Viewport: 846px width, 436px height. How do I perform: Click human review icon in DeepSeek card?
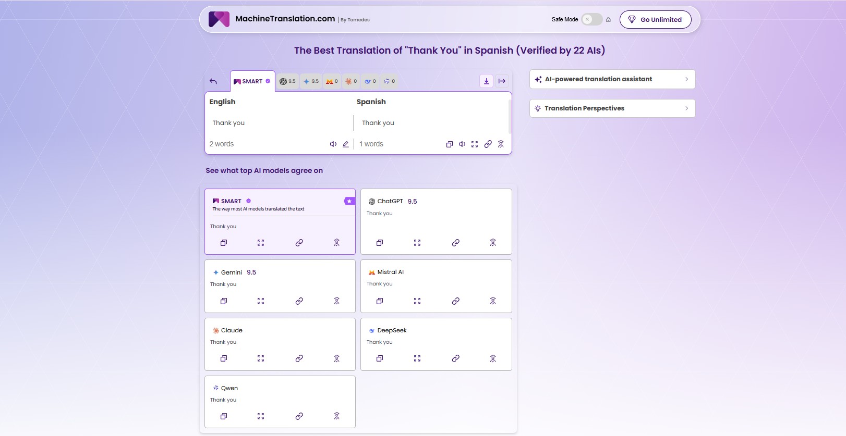tap(493, 358)
